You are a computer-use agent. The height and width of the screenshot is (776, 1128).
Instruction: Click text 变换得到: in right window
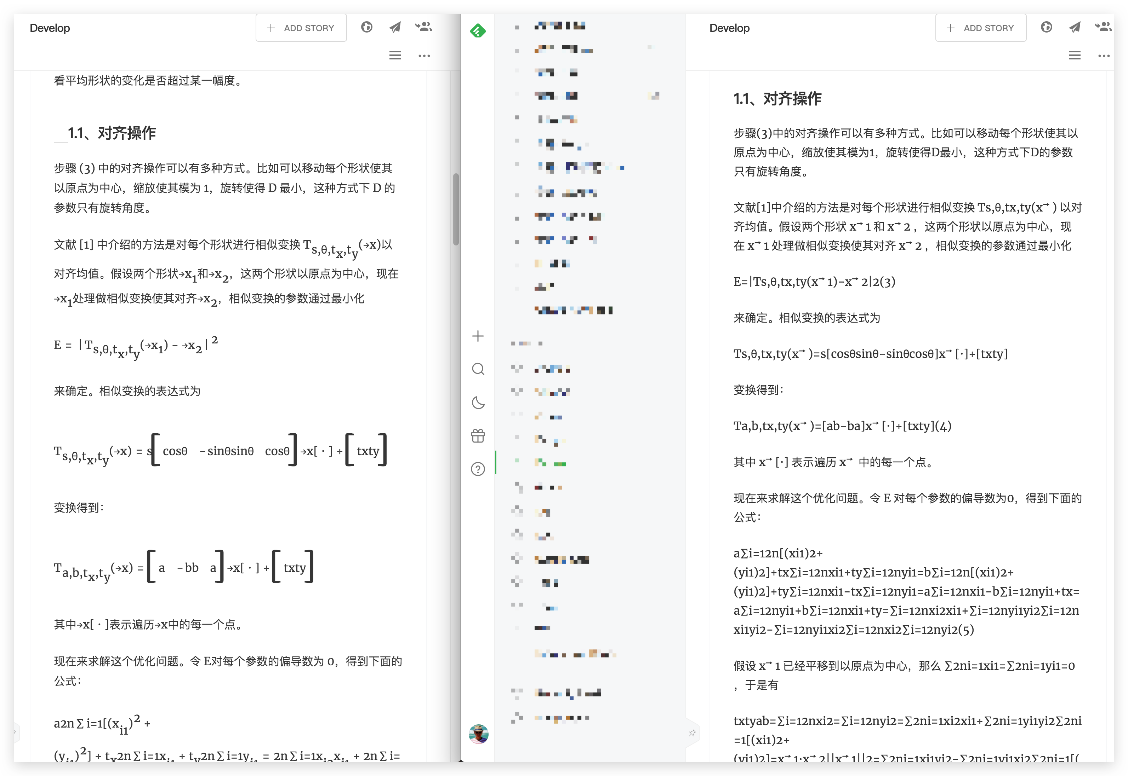coord(758,390)
